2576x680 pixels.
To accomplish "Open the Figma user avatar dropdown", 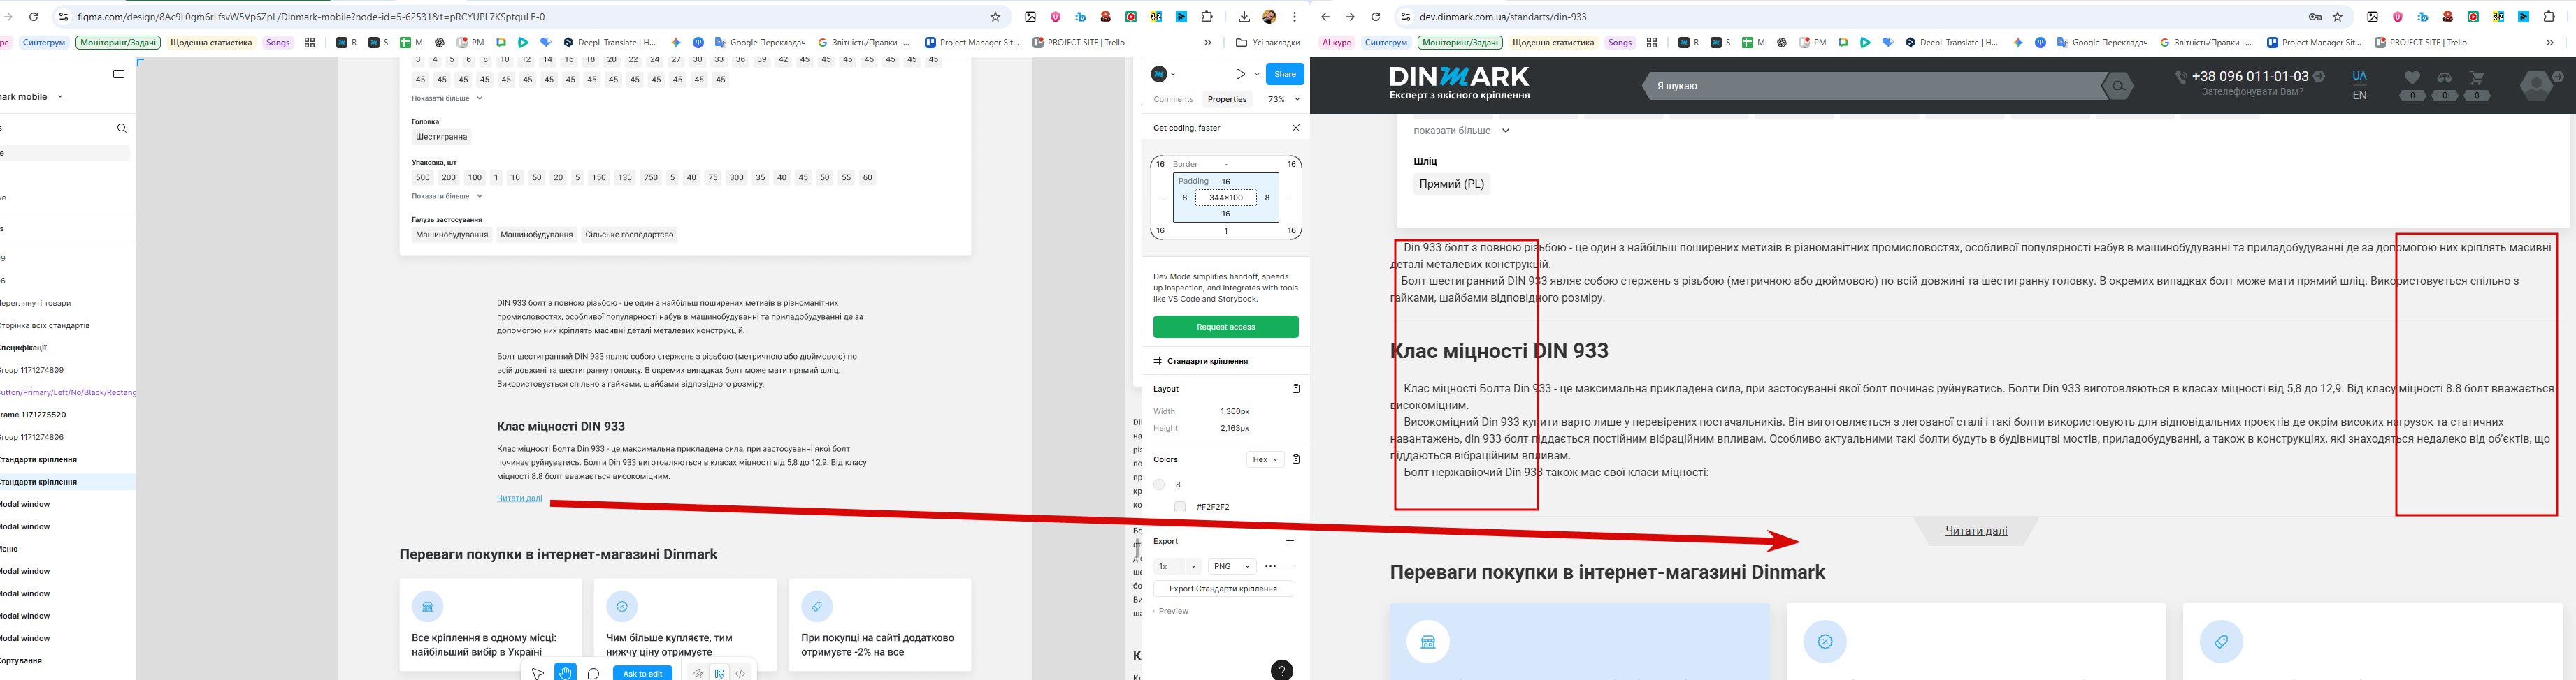I will coord(1163,74).
